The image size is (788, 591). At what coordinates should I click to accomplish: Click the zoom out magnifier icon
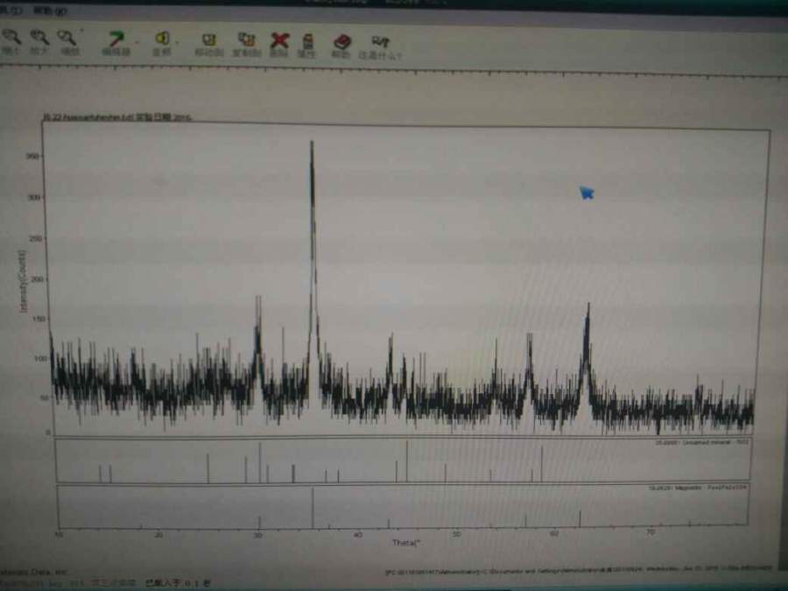click(x=11, y=37)
